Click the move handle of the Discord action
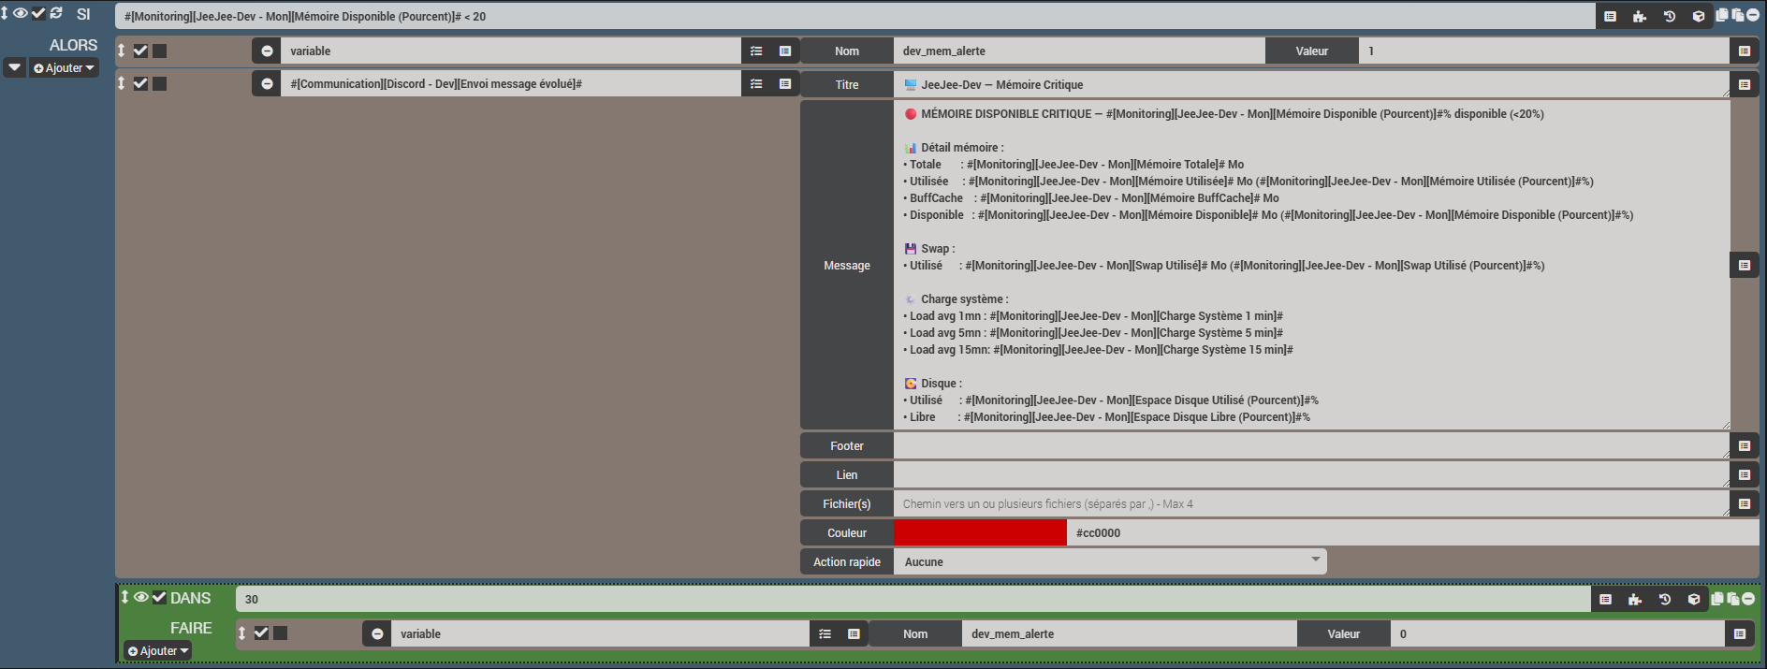1767x669 pixels. (121, 83)
